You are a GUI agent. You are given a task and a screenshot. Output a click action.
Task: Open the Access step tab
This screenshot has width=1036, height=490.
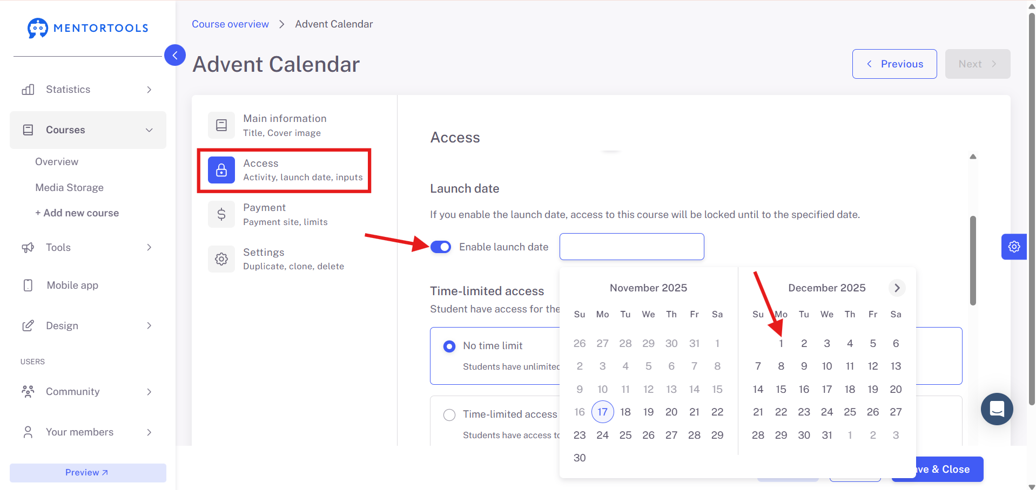pos(284,170)
